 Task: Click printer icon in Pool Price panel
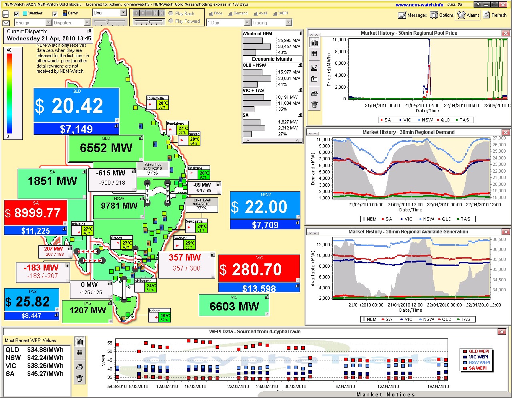(314, 94)
